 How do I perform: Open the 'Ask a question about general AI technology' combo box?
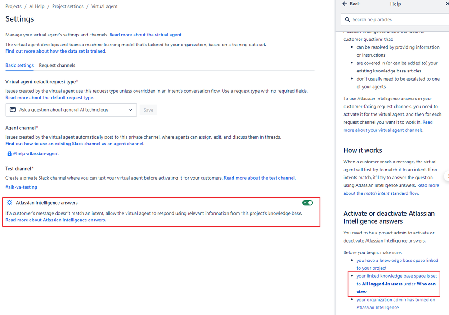(x=71, y=110)
